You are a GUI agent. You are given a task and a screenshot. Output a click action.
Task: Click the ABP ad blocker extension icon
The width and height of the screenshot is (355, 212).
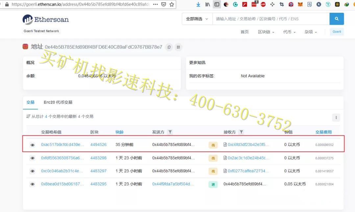(263, 4)
